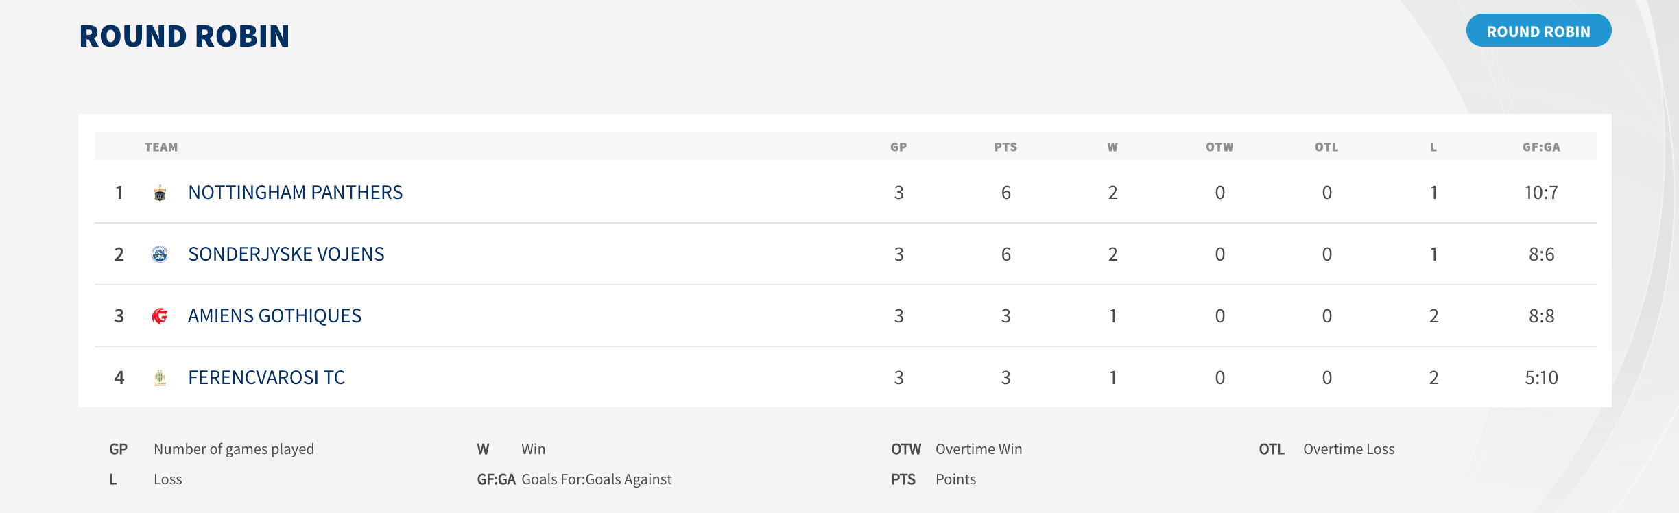Screen dimensions: 1679x513
Task: Click the Overtime Win legend entry
Action: [x=978, y=449]
